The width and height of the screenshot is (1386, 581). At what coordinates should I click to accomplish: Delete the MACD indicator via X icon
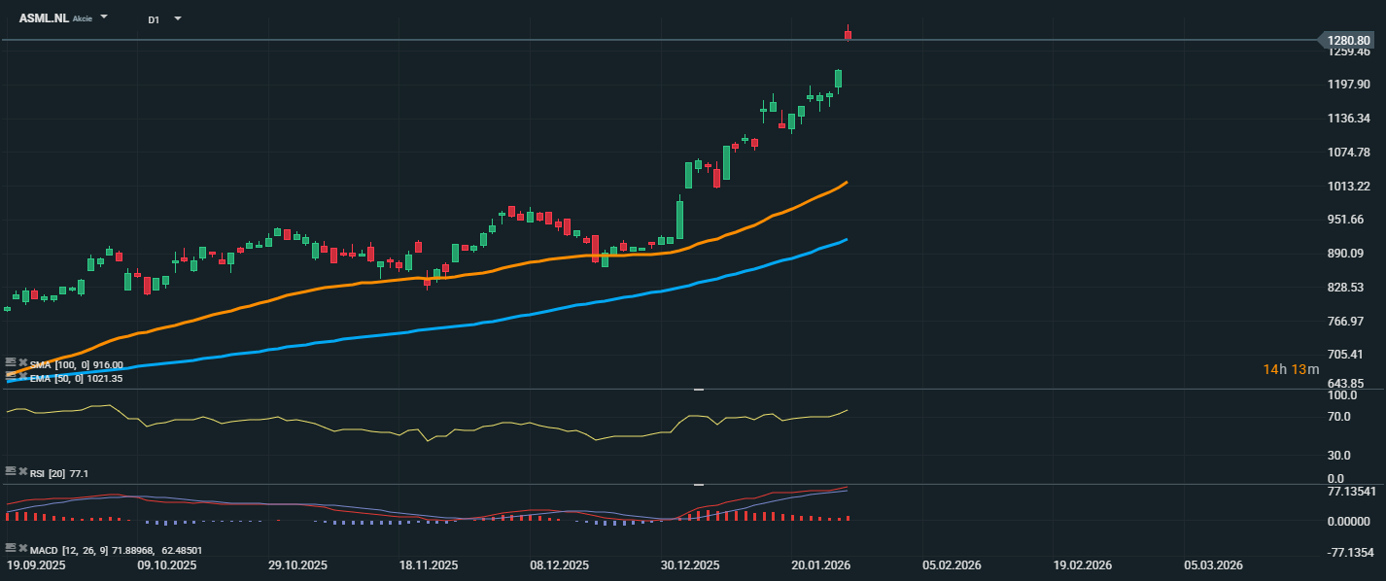point(22,547)
